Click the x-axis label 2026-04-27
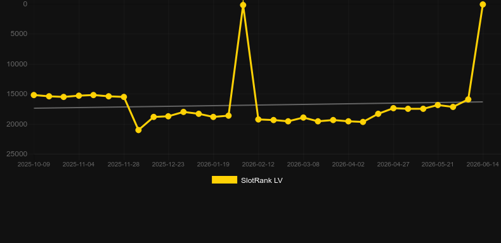Screen dimensions: 501x243 [393, 165]
